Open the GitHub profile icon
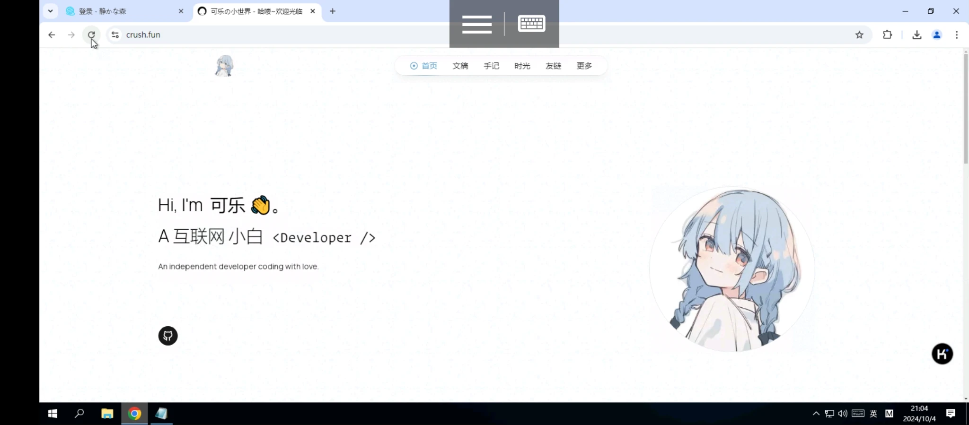The image size is (969, 425). [167, 336]
